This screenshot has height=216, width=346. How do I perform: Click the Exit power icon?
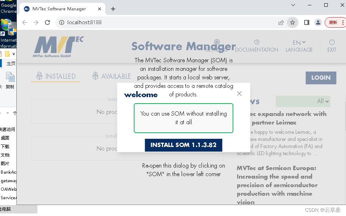331,42
